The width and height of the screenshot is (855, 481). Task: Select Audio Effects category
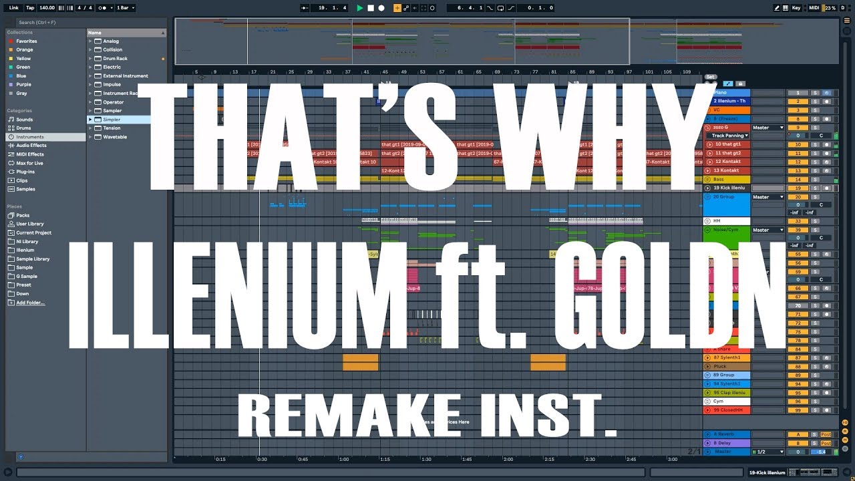click(31, 146)
